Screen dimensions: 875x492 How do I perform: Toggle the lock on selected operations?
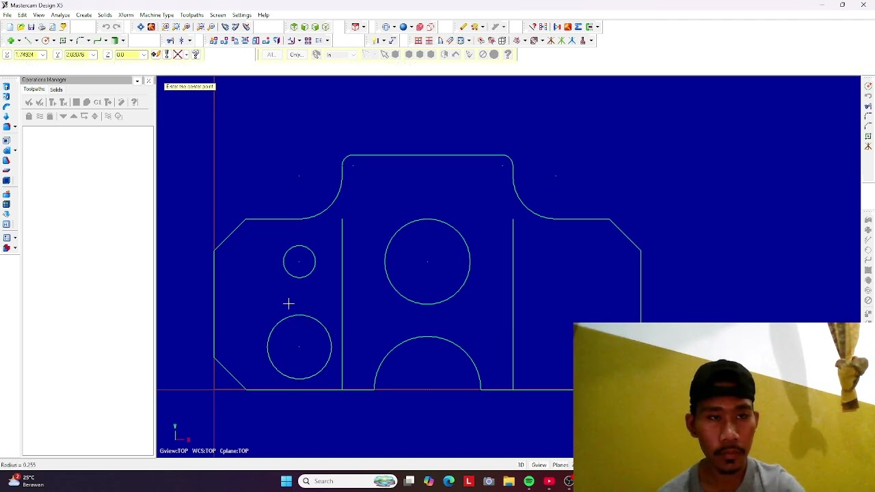pos(29,116)
